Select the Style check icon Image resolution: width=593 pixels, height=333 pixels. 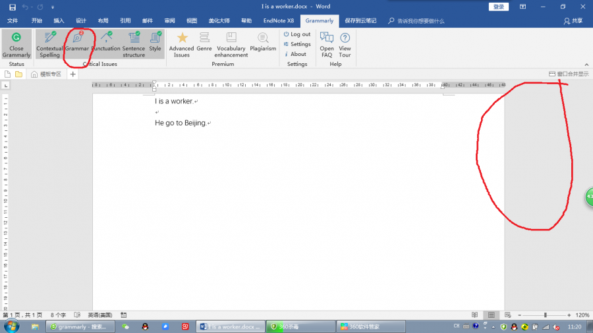point(155,42)
